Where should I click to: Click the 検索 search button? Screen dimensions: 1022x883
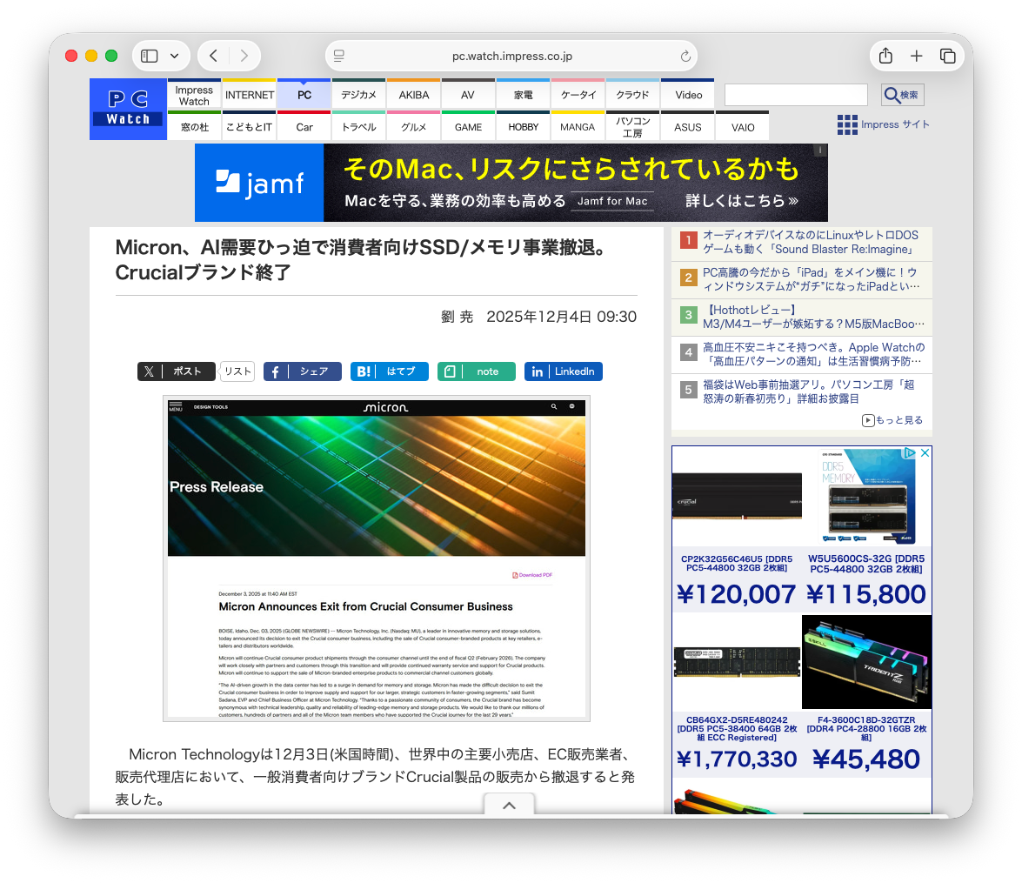click(x=902, y=95)
